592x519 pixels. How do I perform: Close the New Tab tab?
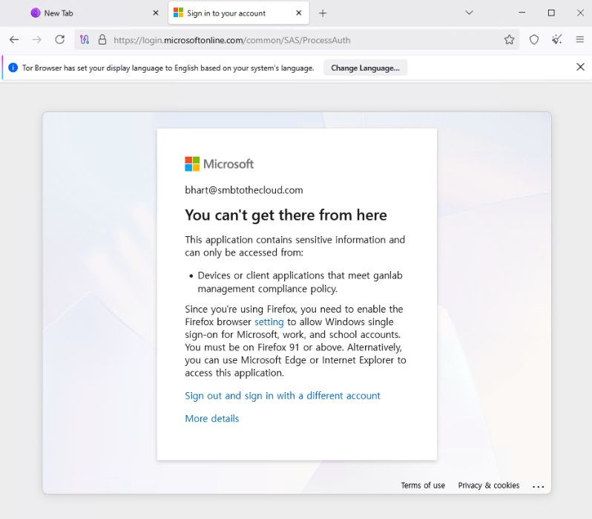click(156, 13)
